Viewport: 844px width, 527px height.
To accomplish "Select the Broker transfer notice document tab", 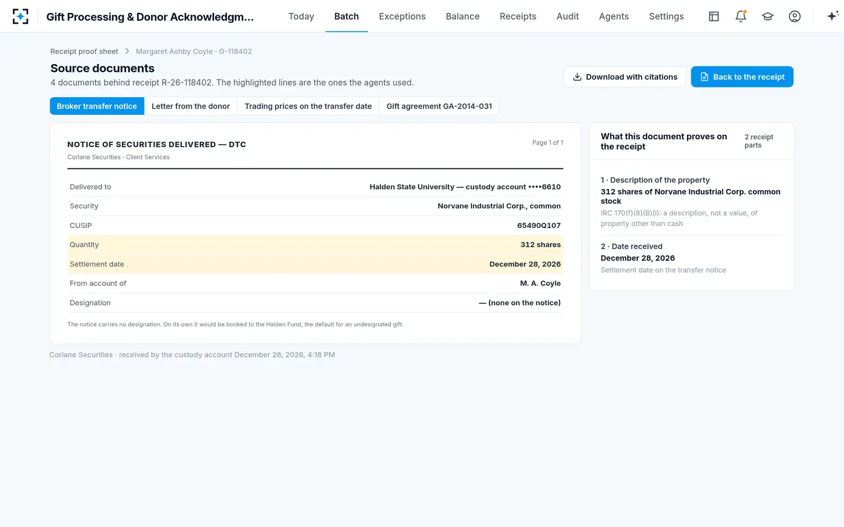I will 97,106.
